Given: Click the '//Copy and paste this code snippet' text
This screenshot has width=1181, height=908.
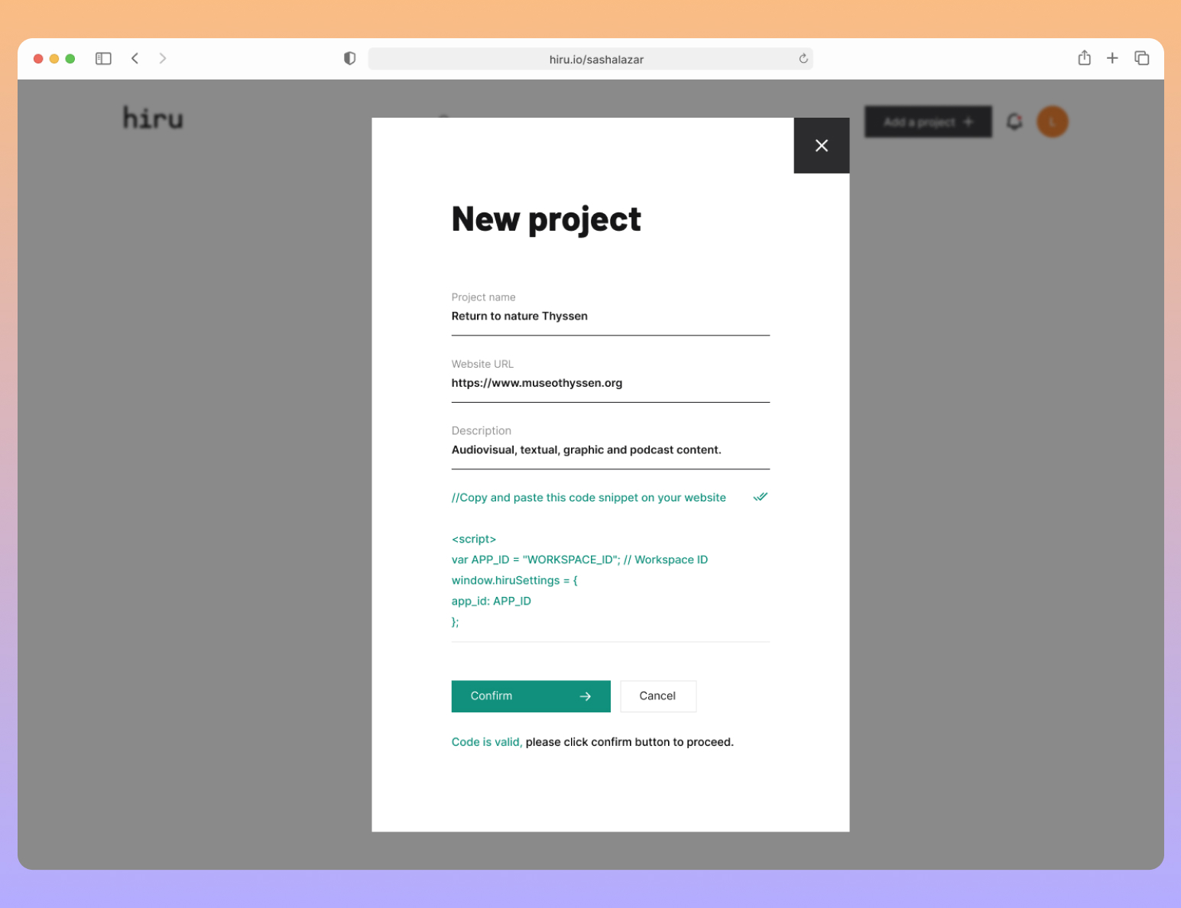Looking at the screenshot, I should pyautogui.click(x=589, y=498).
